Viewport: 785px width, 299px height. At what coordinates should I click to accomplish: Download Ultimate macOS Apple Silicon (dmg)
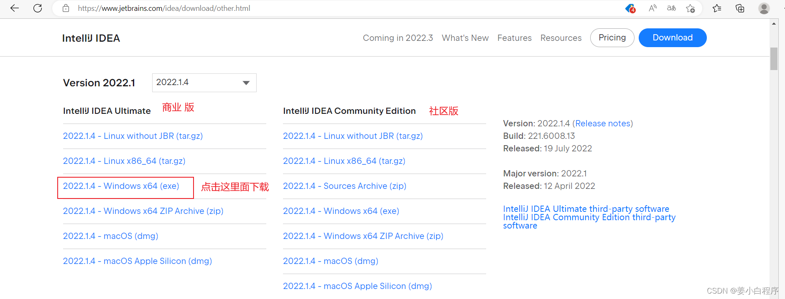click(138, 261)
